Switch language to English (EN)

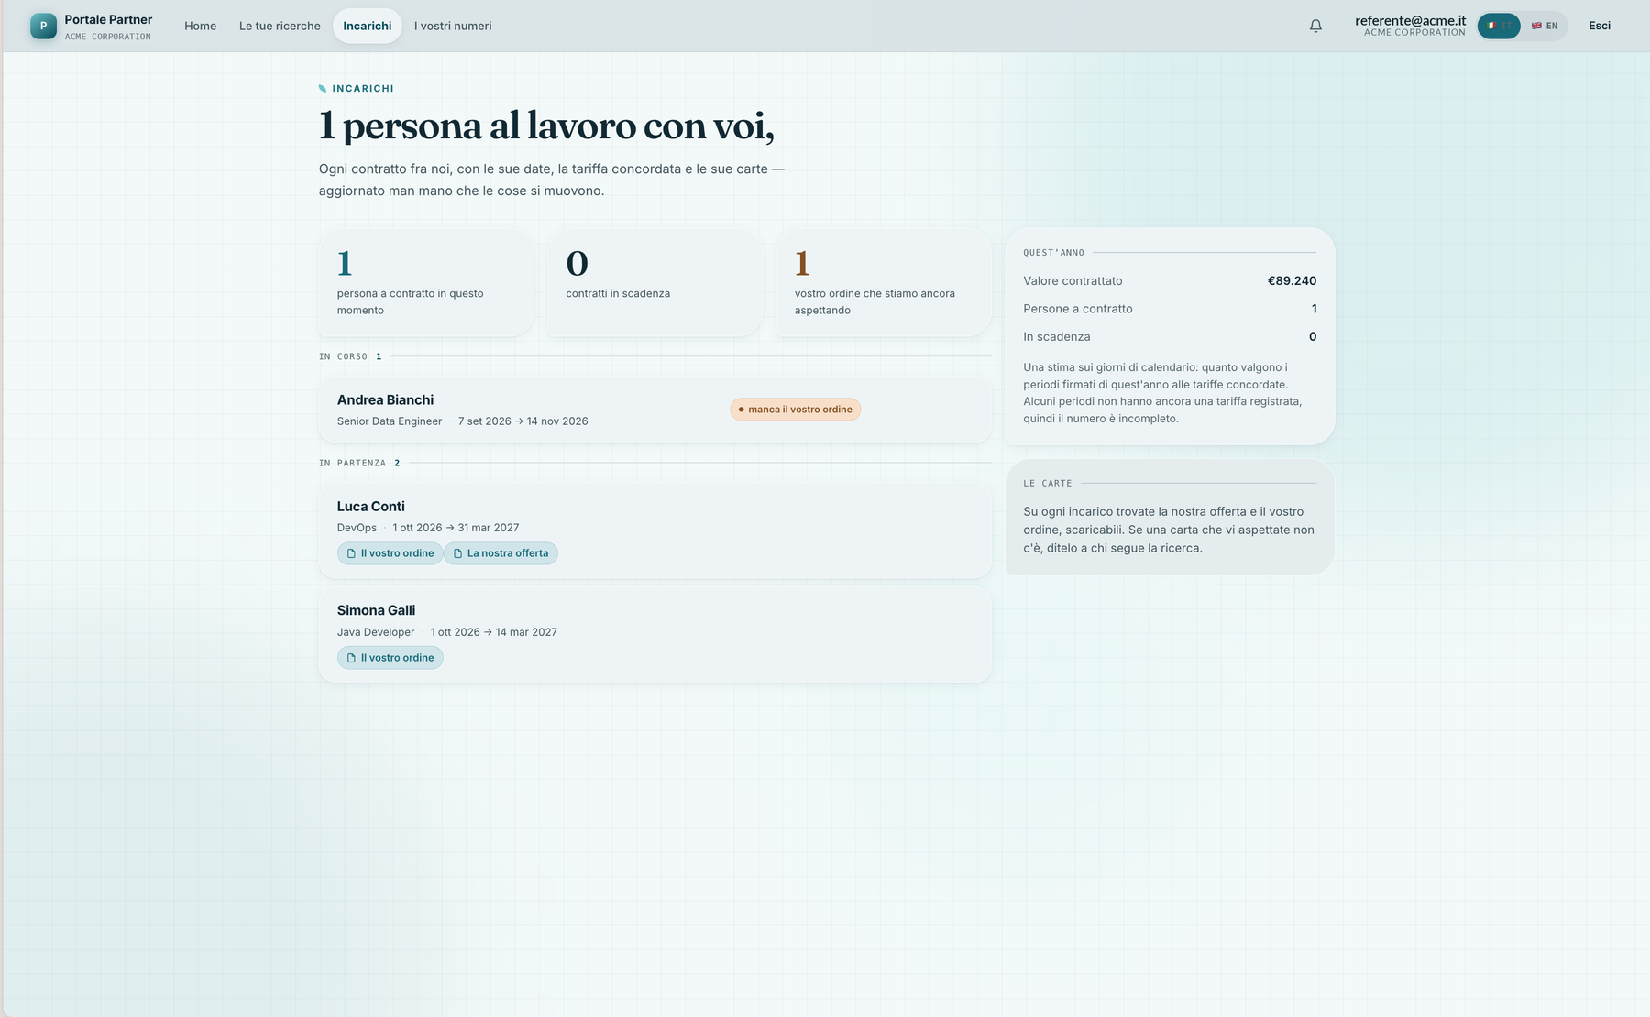tap(1545, 26)
